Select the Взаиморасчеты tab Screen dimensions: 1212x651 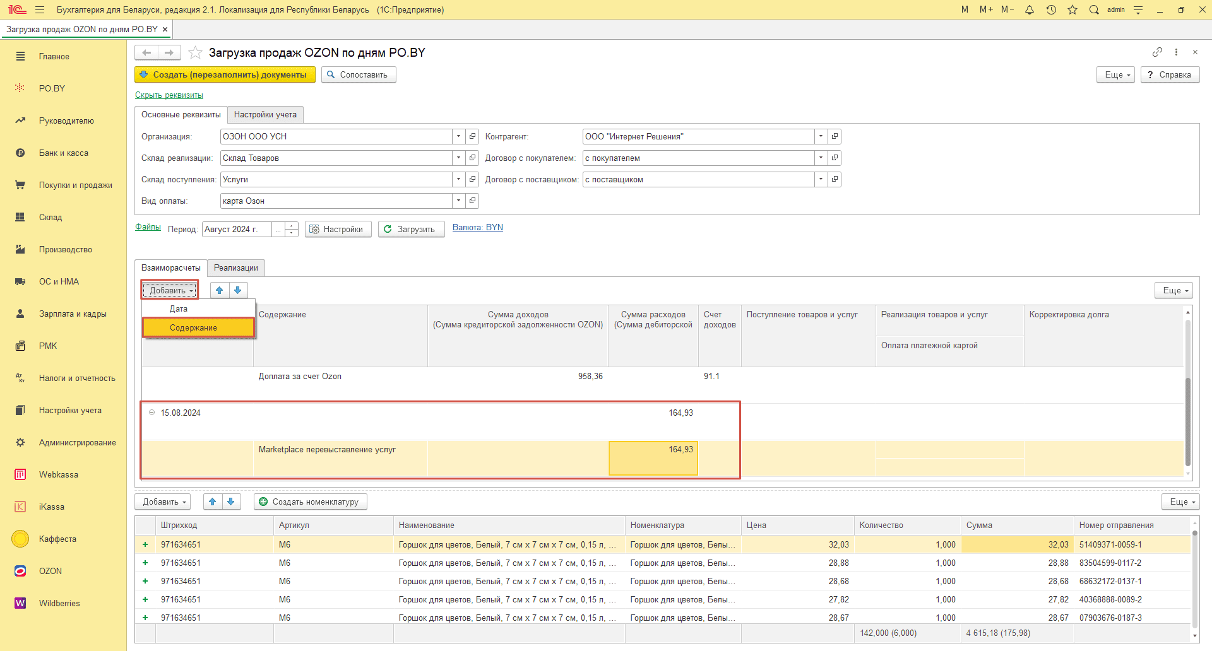click(x=171, y=267)
